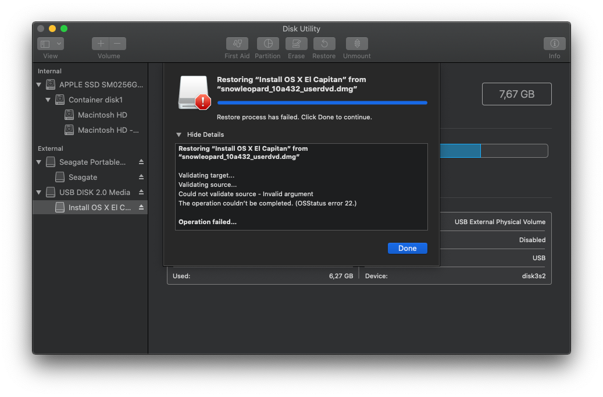The height and width of the screenshot is (397, 603).
Task: Click the Disabled value in info table
Action: point(532,240)
